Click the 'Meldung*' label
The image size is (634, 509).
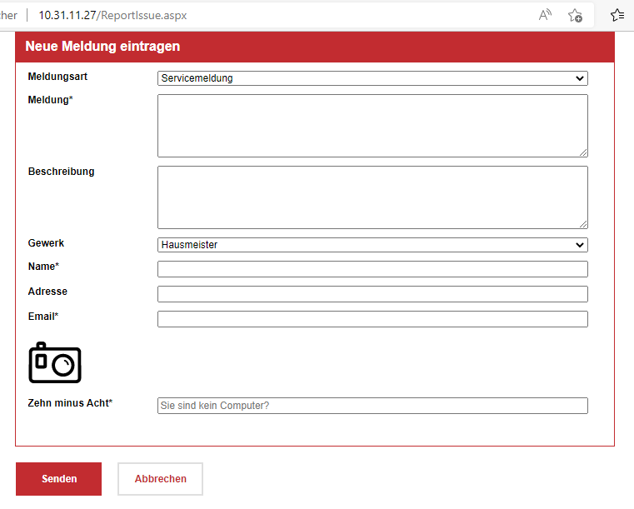coord(50,100)
